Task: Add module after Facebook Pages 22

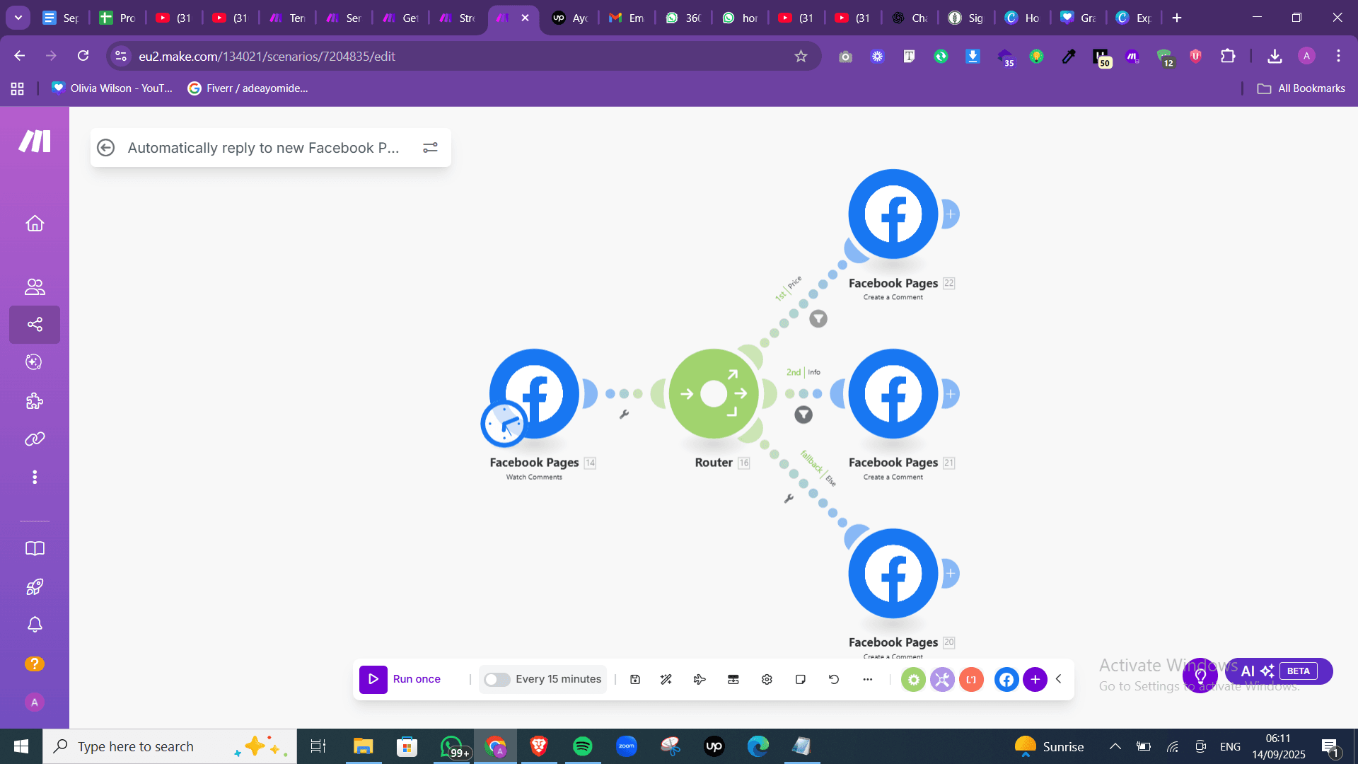Action: [951, 214]
